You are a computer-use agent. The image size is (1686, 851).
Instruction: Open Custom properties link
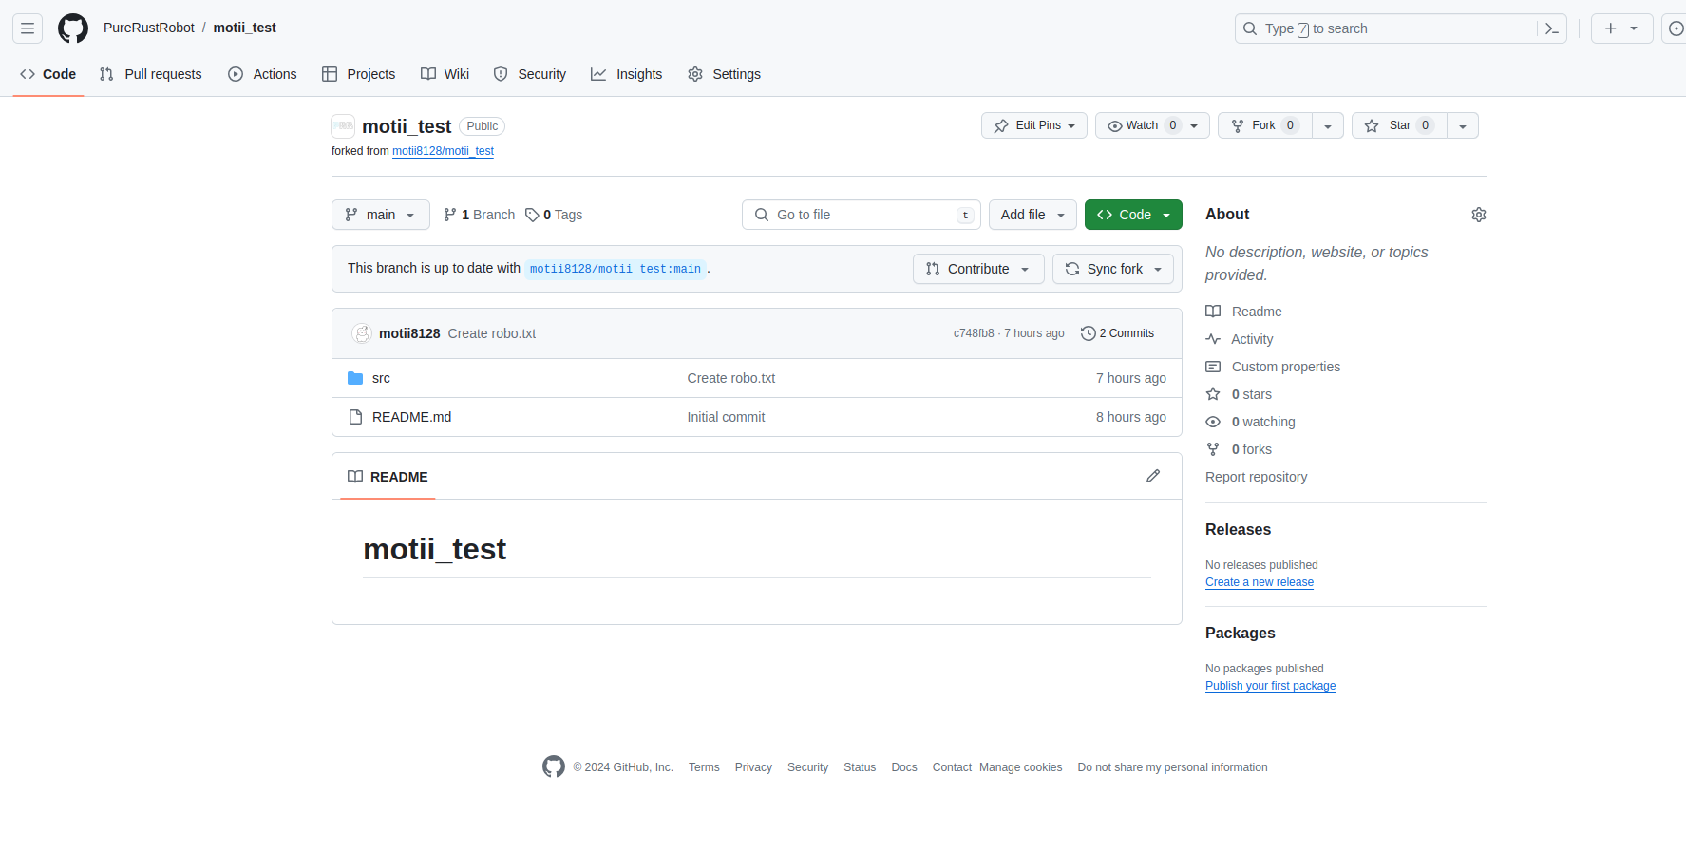pos(1286,367)
